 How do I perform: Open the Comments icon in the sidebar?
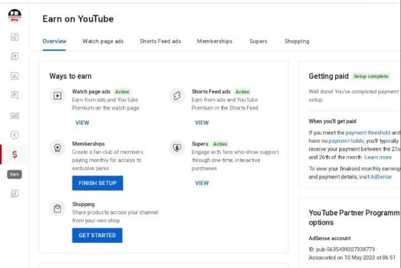(15, 95)
